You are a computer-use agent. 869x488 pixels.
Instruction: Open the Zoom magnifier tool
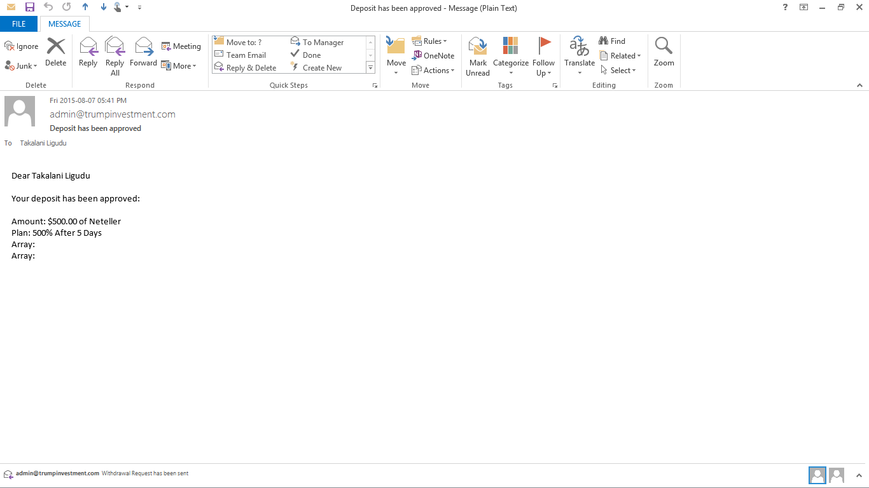click(664, 52)
